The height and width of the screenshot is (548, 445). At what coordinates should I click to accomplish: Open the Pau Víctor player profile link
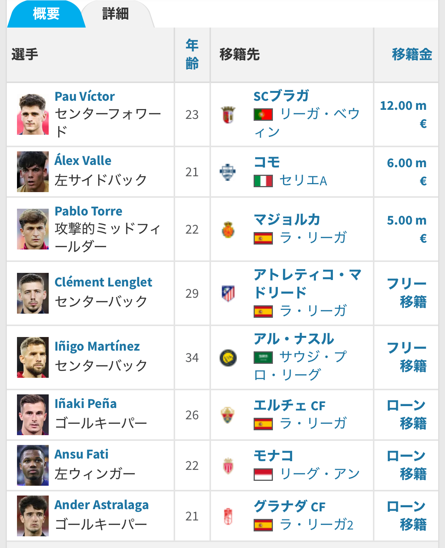(x=85, y=96)
